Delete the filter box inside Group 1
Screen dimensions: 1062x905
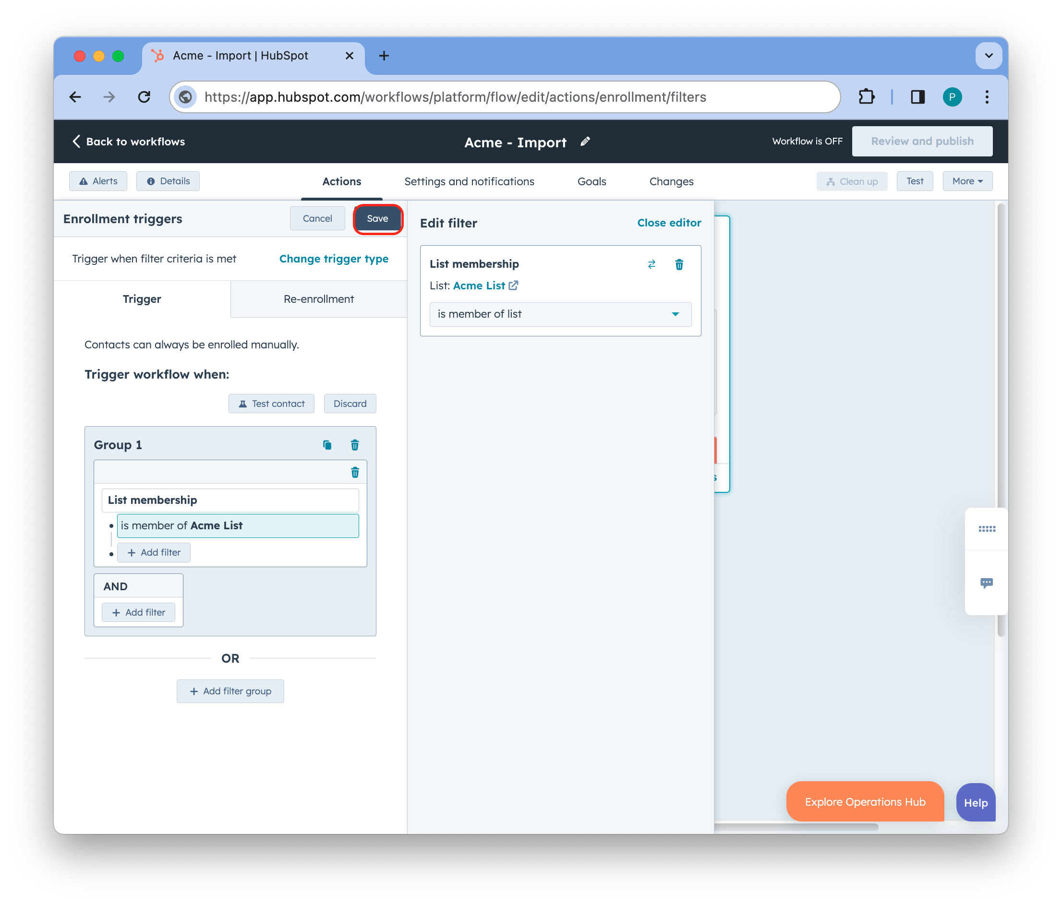click(355, 472)
